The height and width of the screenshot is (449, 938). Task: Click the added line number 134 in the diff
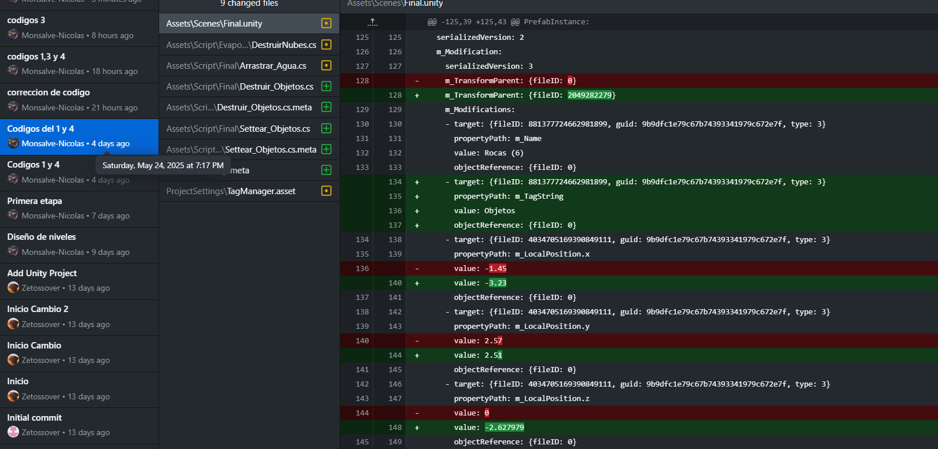395,182
